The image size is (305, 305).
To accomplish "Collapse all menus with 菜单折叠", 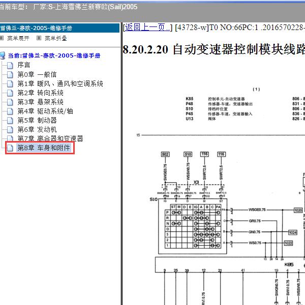I will click(x=55, y=38).
